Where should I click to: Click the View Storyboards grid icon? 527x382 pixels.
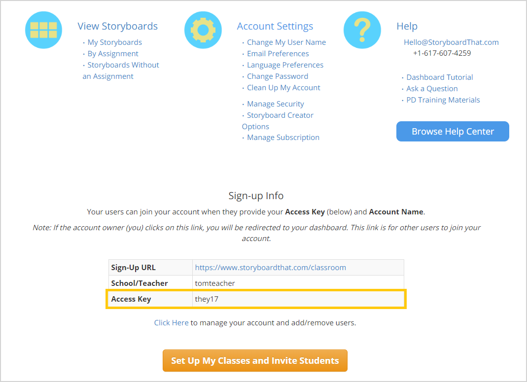pyautogui.click(x=44, y=30)
